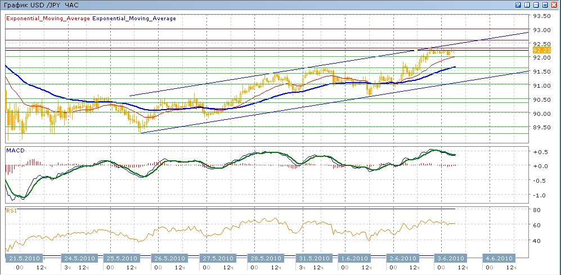Select the 3.6.2010 date marker

[x=450, y=258]
